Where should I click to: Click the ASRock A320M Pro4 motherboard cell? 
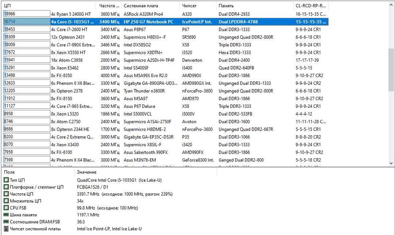point(143,14)
